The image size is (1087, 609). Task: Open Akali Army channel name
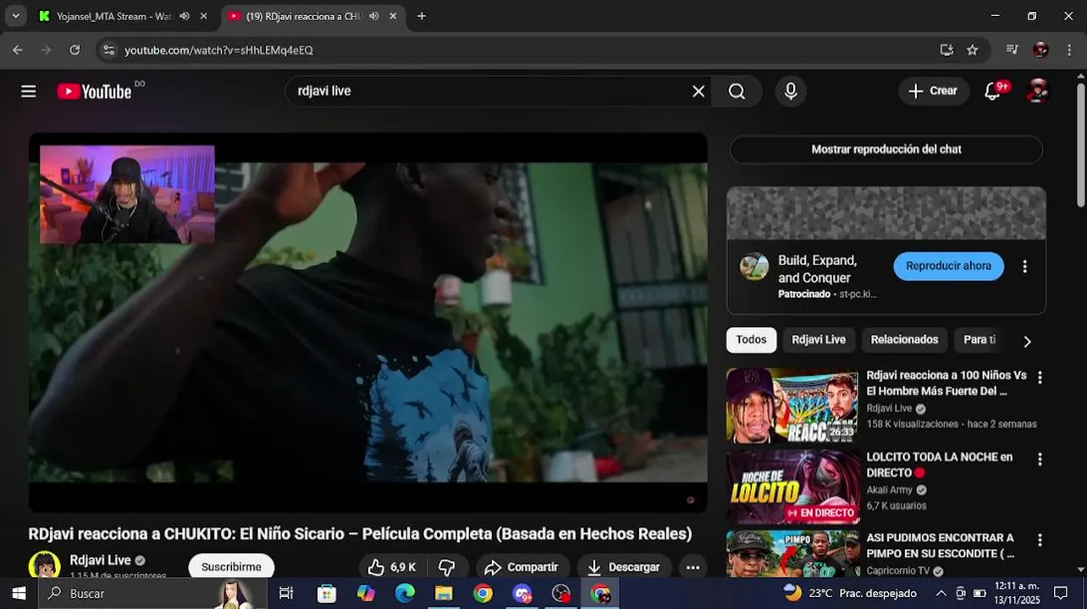pos(889,490)
